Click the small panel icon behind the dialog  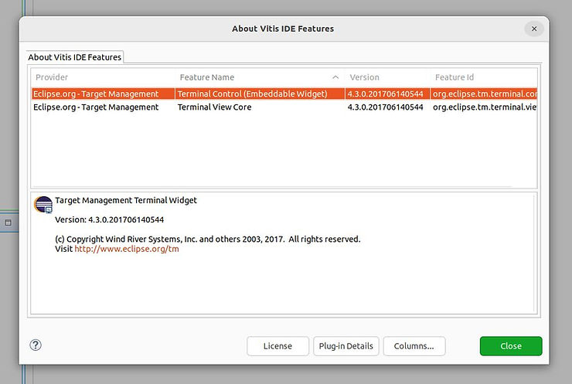point(8,223)
